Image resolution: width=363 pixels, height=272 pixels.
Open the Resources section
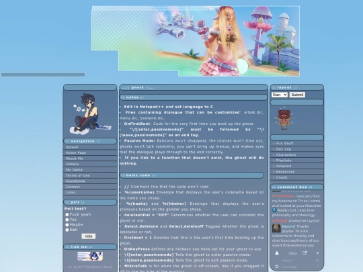(296, 172)
